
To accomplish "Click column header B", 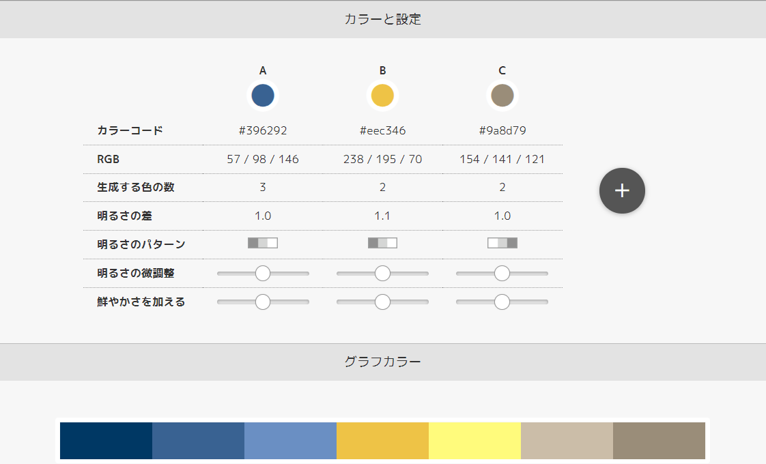I will coord(382,71).
